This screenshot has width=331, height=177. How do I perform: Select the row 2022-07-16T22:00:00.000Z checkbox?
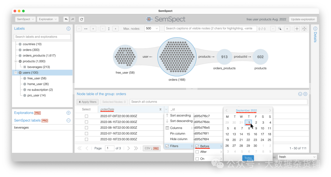[x=86, y=133]
